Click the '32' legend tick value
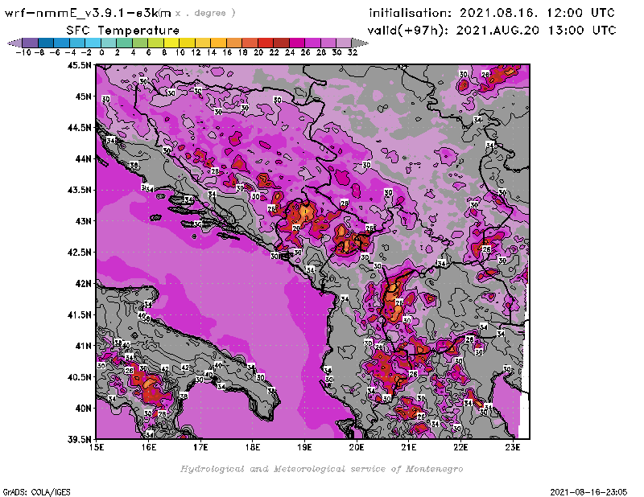This screenshot has width=644, height=497. pos(353,52)
